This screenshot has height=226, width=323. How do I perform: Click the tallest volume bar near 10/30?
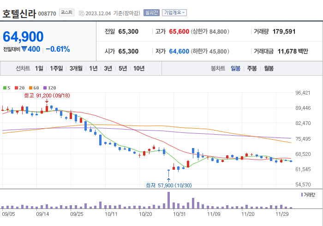(169, 200)
